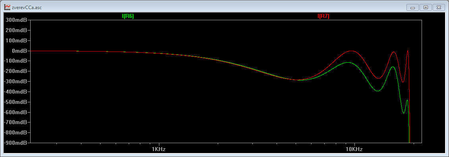
Task: Click the -600mdB axis label
Action: tap(15, 112)
